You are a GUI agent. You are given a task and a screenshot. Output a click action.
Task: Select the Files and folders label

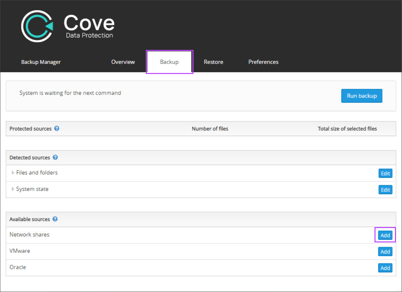tap(37, 173)
